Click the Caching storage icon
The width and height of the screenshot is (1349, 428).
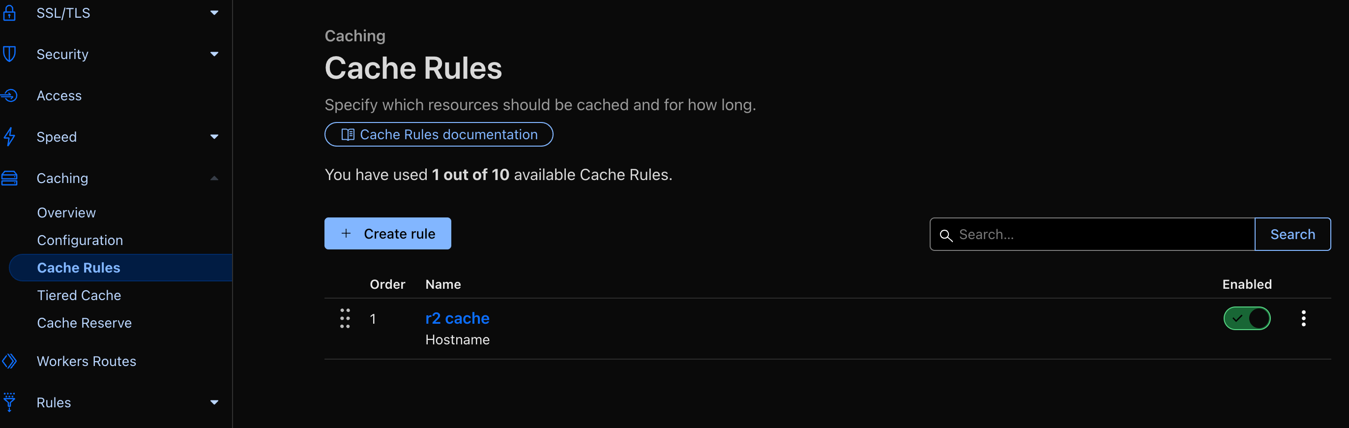[9, 178]
